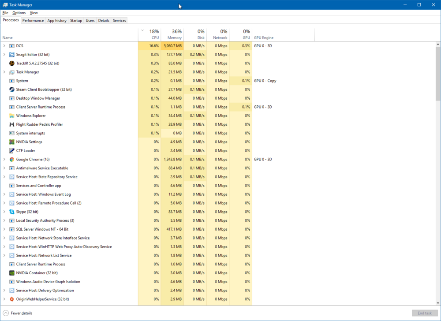Click the scrollbar up arrow
Image resolution: width=441 pixels, height=321 pixels.
point(438,45)
